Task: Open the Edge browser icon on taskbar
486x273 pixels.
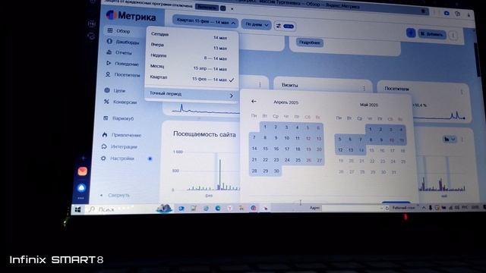Action: coord(218,209)
